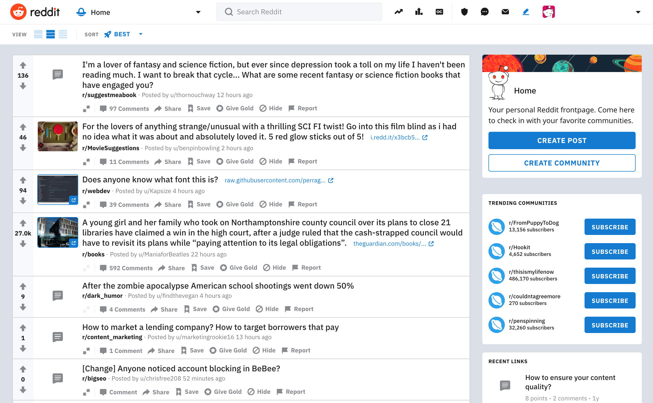Click the CREATE COMMUNITY button
This screenshot has height=403, width=653.
(x=562, y=163)
